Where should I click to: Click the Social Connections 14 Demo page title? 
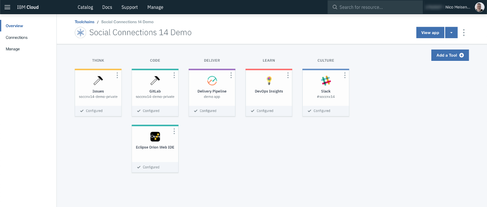[140, 32]
